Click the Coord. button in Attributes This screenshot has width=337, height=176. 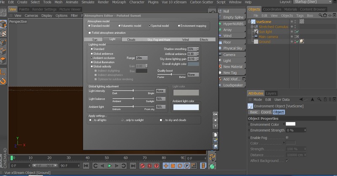266,112
